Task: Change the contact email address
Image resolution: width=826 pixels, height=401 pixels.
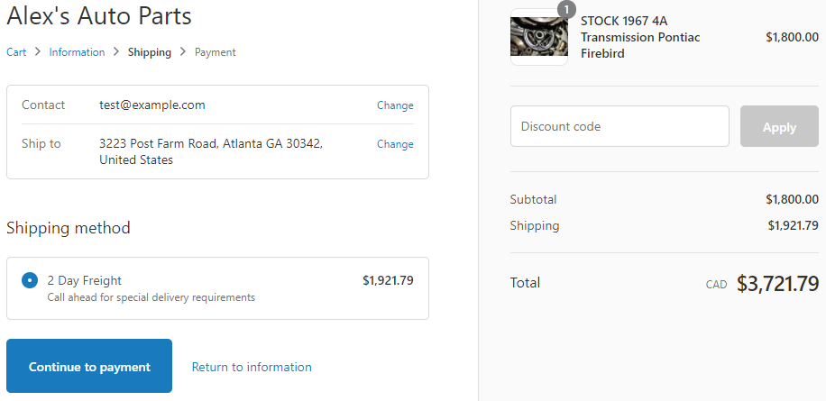Action: [x=395, y=105]
